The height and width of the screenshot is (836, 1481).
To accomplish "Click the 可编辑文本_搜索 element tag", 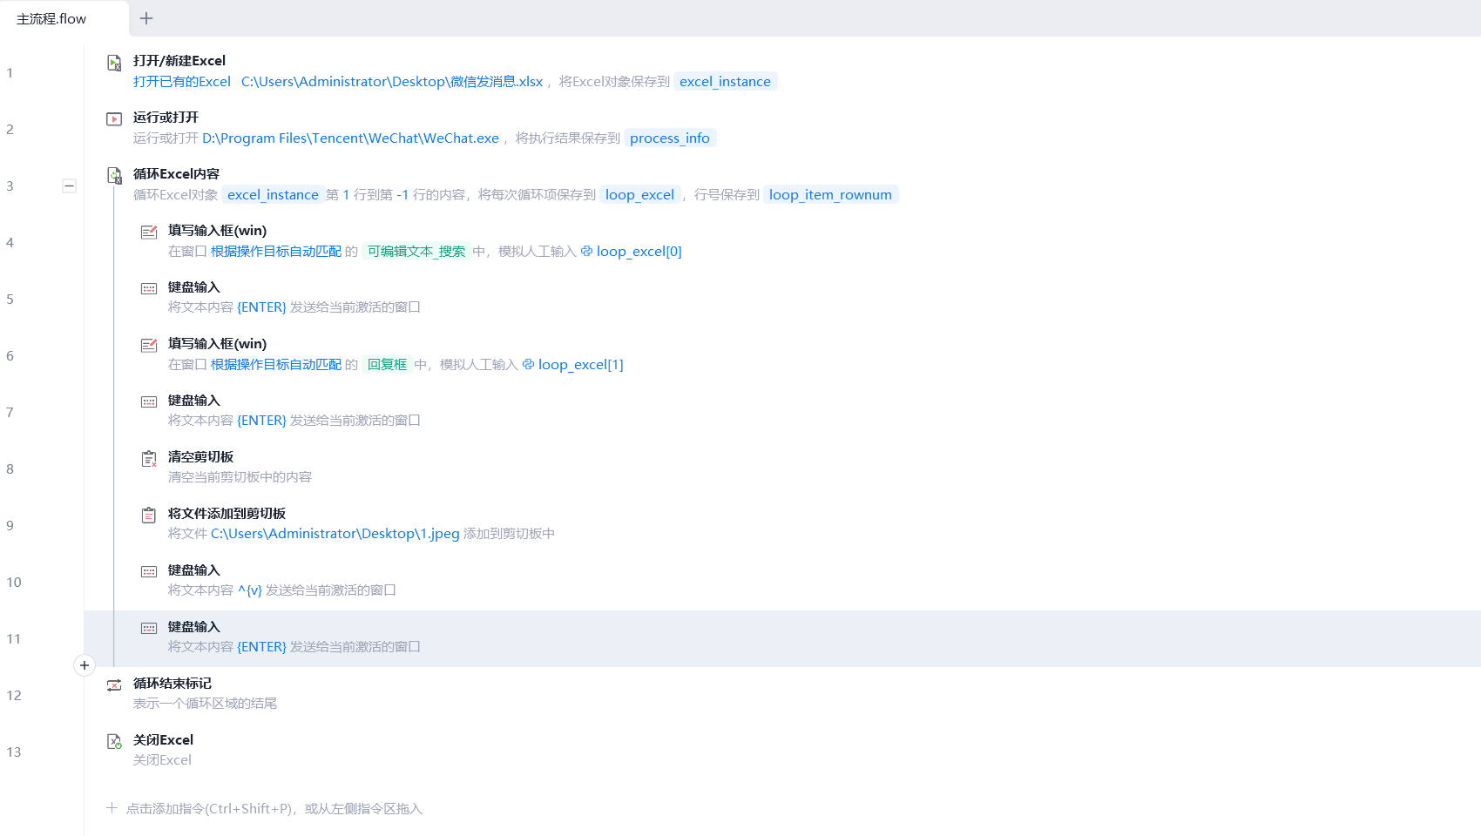I will pyautogui.click(x=416, y=252).
